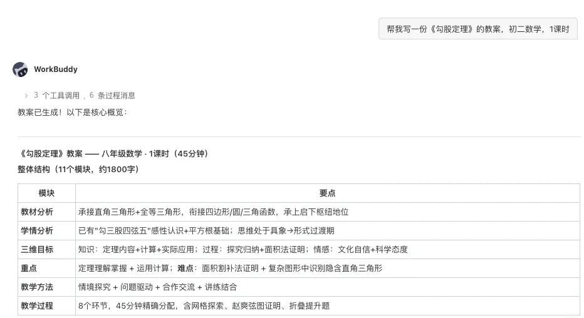This screenshot has height=318, width=584.
Task: Click the '模块' table header
Action: tap(46, 193)
